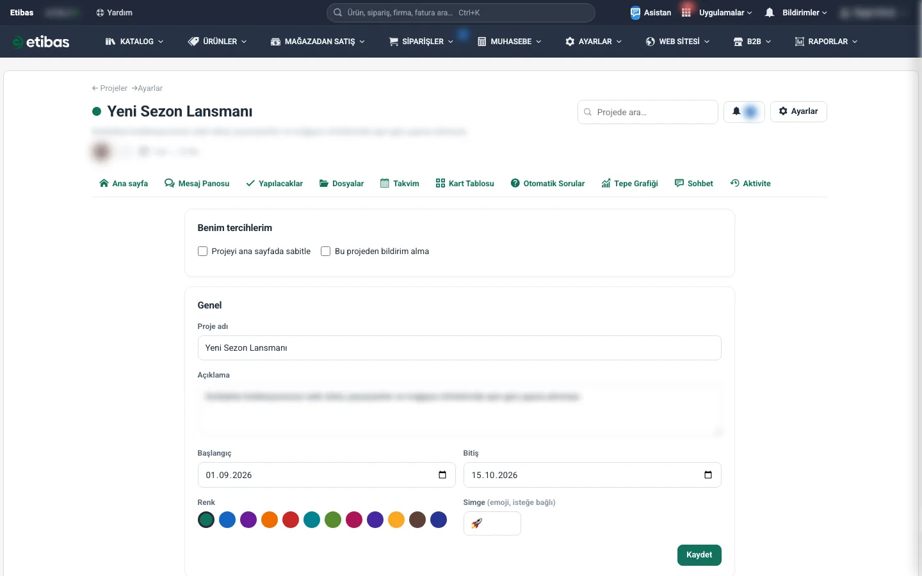Click the Uygulamalar grid icon

[x=686, y=13]
